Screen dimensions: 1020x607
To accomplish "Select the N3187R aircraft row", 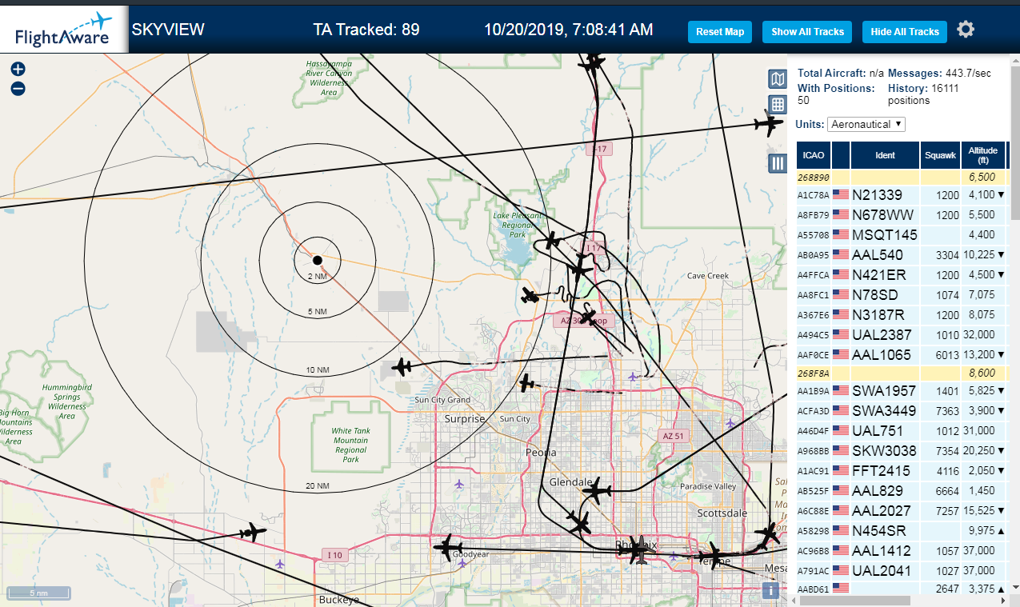I will pos(902,315).
